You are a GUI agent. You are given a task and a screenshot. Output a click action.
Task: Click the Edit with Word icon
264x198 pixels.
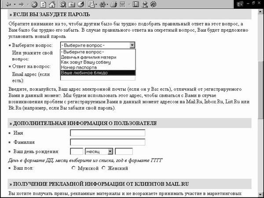coord(123,4)
